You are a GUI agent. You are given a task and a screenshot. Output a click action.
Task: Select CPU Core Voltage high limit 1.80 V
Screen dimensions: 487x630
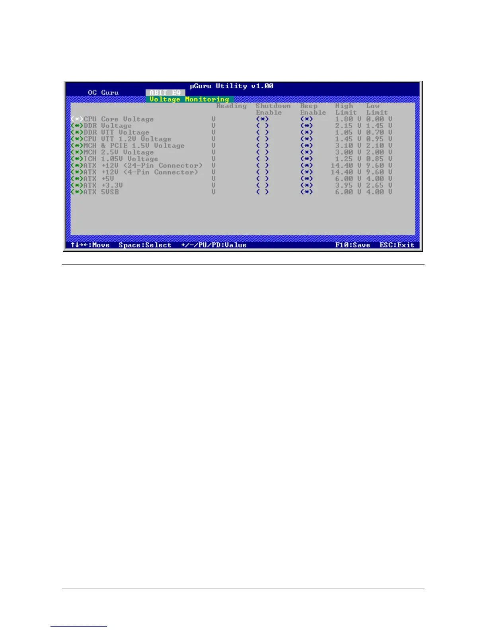tap(348, 119)
